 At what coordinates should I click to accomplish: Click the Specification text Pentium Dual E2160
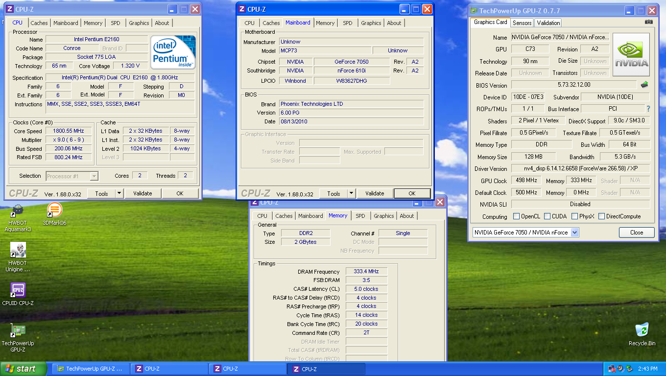(x=120, y=77)
